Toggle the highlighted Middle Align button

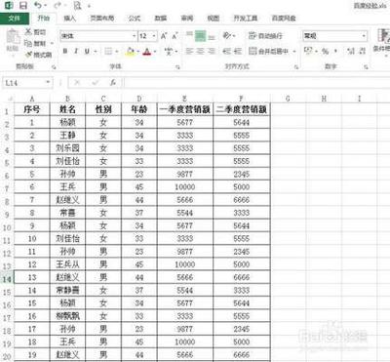point(201,36)
